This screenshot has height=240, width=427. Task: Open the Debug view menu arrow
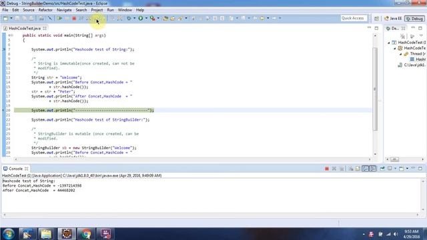click(421, 36)
